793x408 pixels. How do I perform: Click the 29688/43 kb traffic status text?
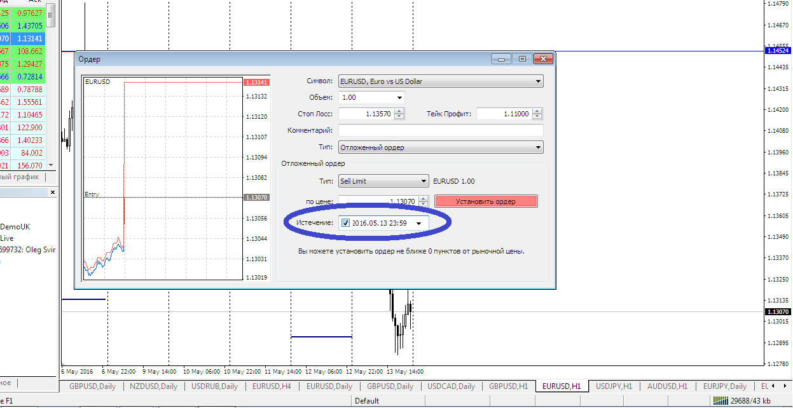[x=750, y=401]
